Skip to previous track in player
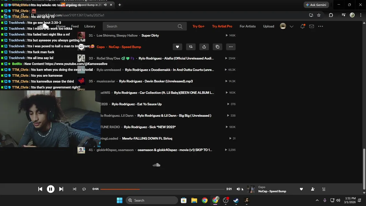The height and width of the screenshot is (206, 366). [40, 189]
